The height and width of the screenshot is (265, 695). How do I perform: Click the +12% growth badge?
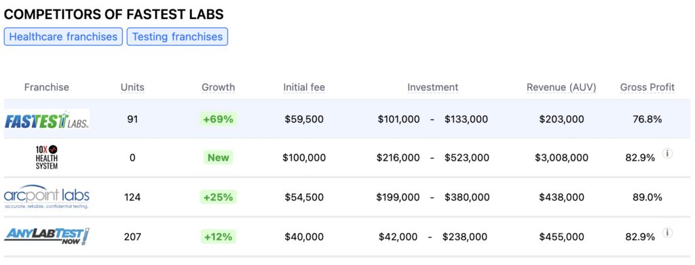pos(218,237)
